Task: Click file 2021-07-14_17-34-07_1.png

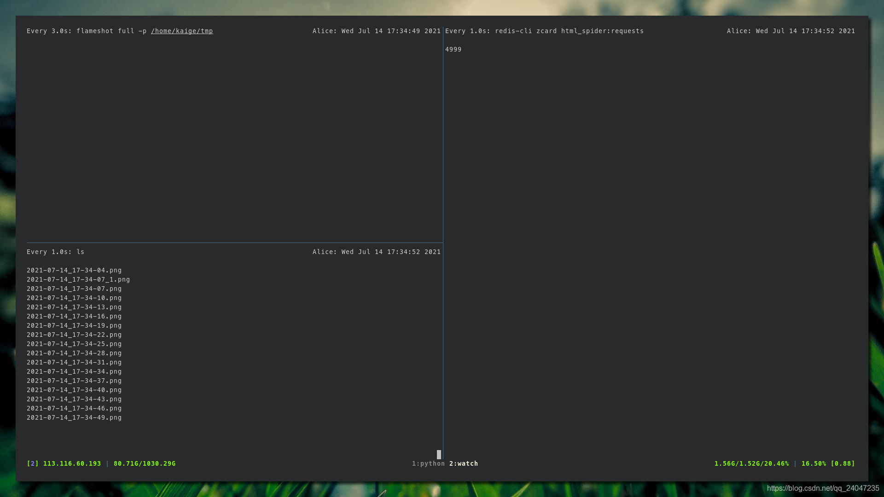Action: [x=78, y=279]
